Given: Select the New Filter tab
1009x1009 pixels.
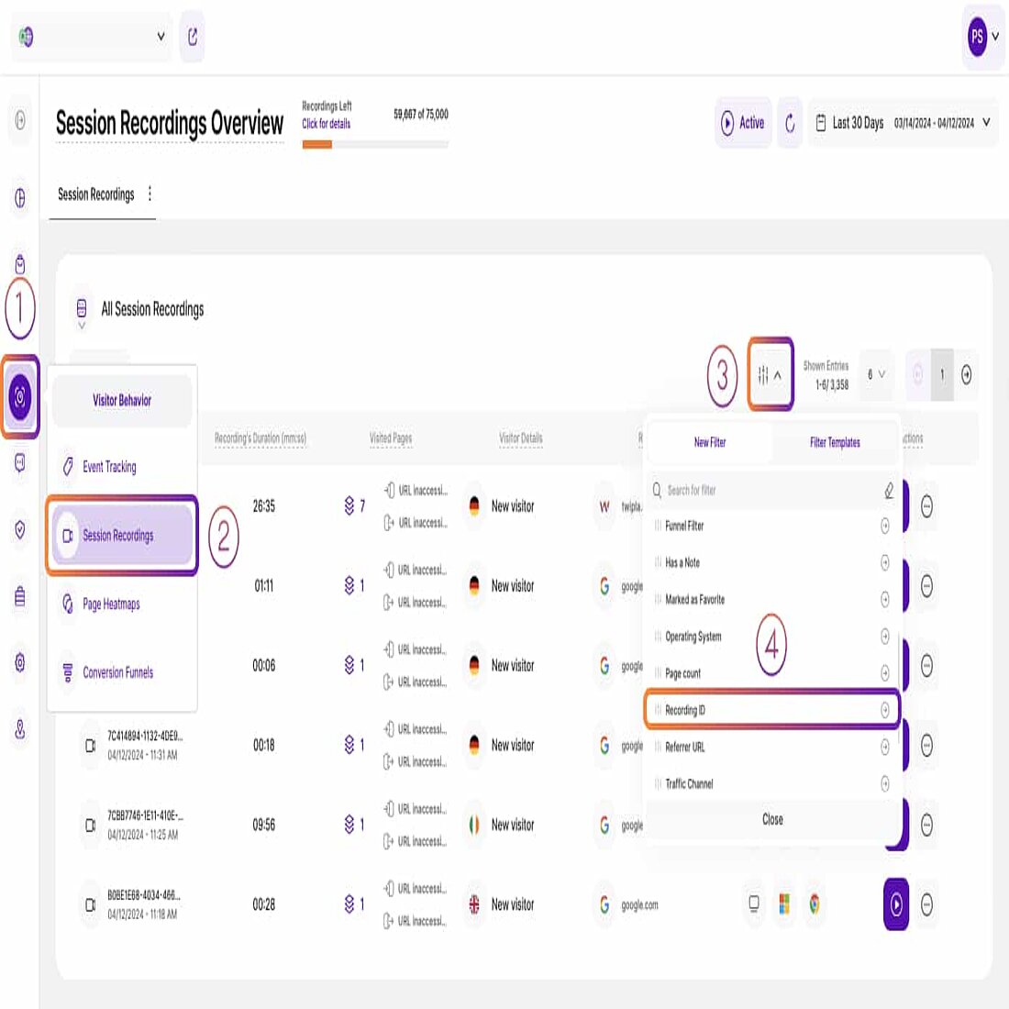Looking at the screenshot, I should [x=712, y=441].
